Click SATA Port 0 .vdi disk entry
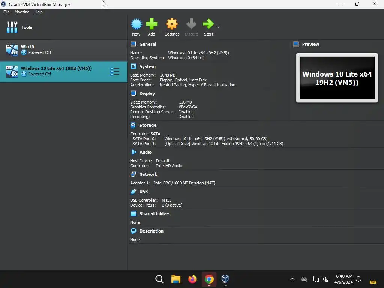The height and width of the screenshot is (288, 384). [216, 139]
